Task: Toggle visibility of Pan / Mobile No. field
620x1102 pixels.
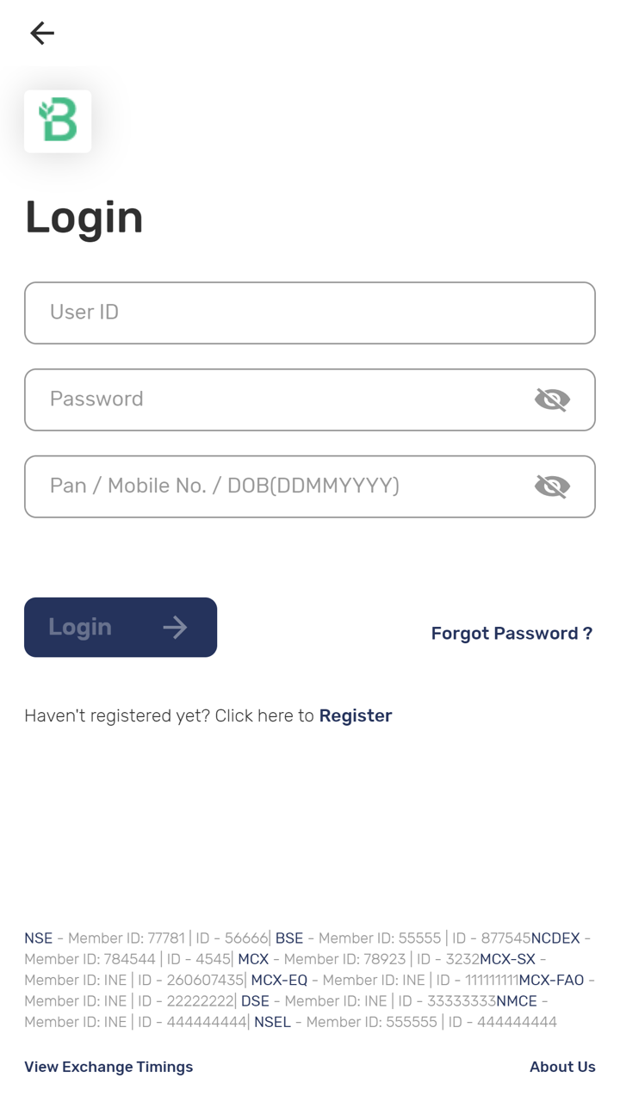Action: [552, 486]
